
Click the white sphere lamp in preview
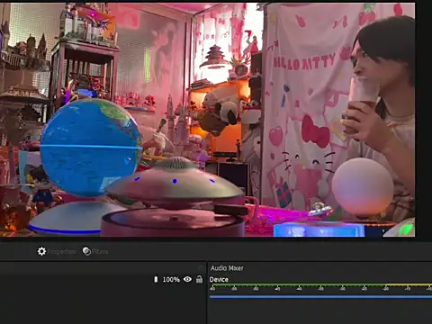(363, 186)
